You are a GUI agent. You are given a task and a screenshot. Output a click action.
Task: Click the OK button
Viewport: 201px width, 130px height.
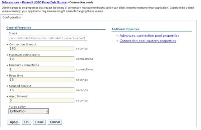pyautogui.click(x=27, y=122)
